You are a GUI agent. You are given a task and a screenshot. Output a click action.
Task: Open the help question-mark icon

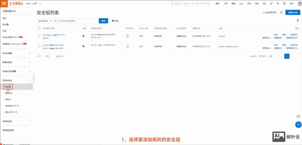pos(284,3)
